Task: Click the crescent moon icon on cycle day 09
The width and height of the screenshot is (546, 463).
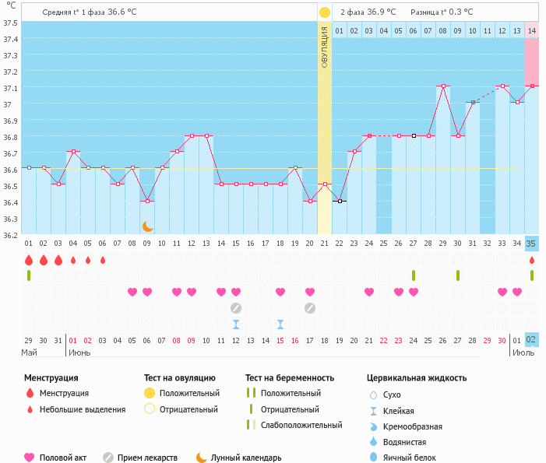Action: click(147, 226)
